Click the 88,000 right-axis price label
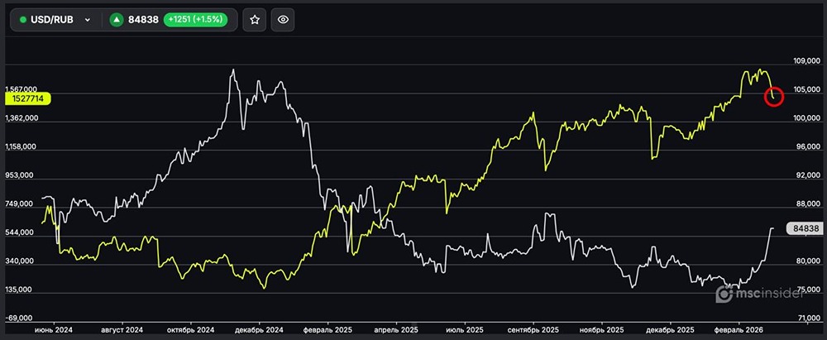The width and height of the screenshot is (827, 340). [x=809, y=204]
